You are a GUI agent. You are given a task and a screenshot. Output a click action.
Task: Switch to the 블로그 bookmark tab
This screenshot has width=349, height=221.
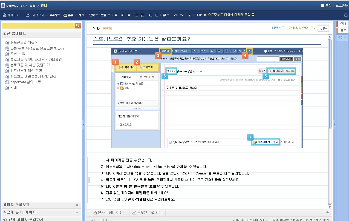pos(343,30)
